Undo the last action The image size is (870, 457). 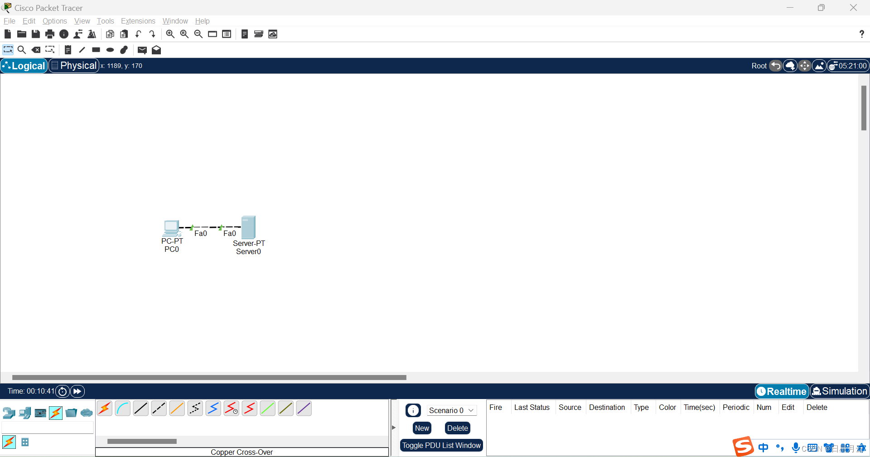click(138, 34)
